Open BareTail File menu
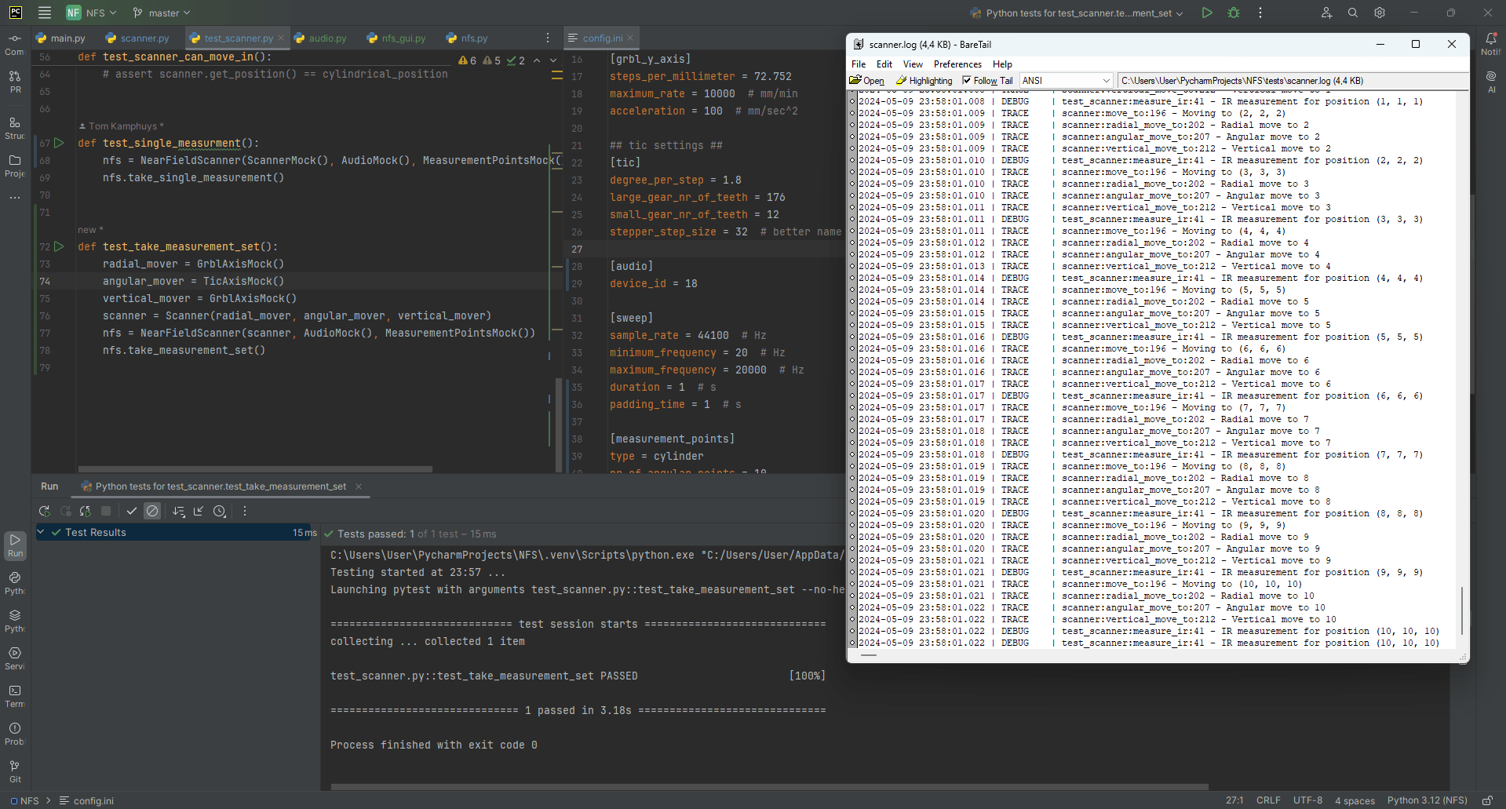The image size is (1506, 809). [859, 64]
